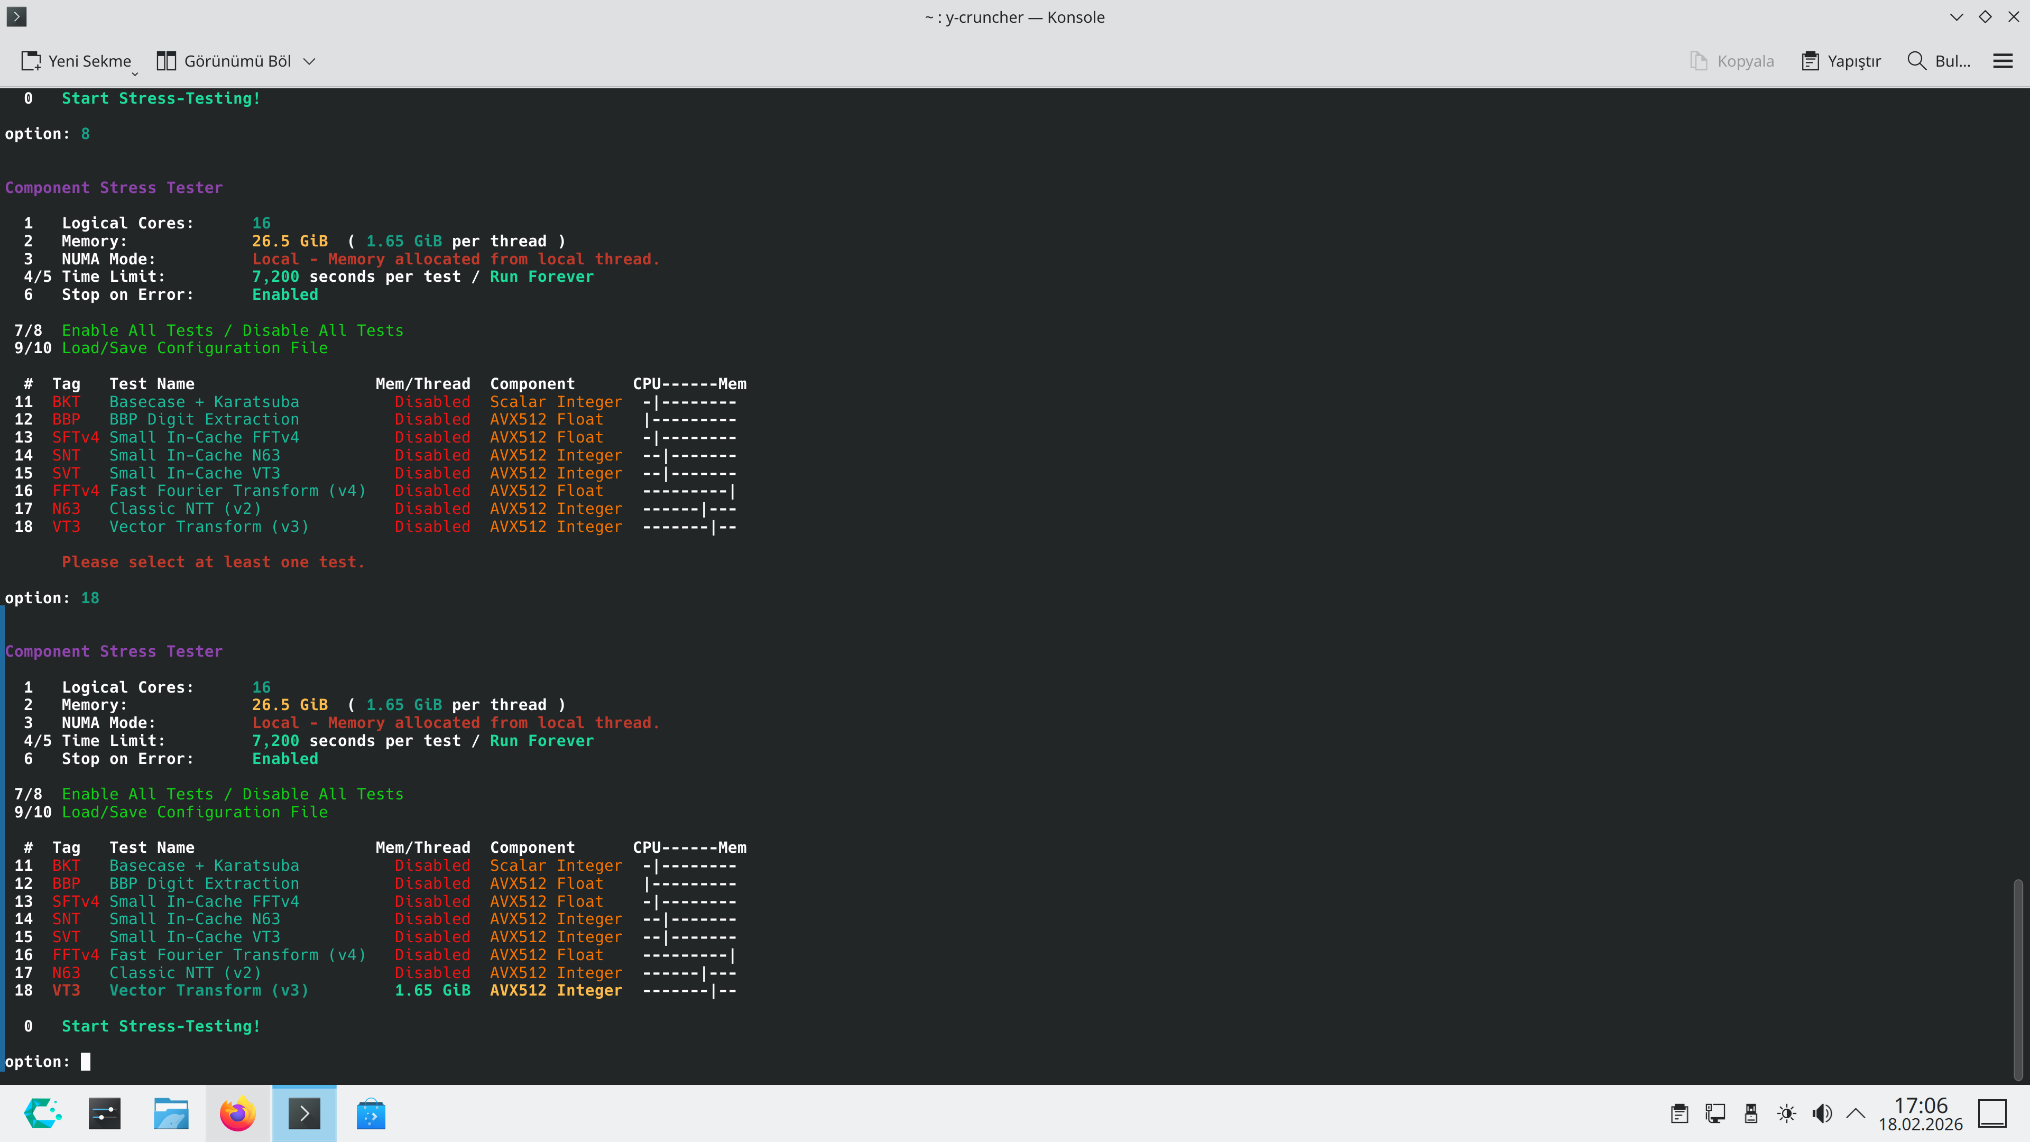
Task: Open the Konsole hamburger menu
Action: tap(2003, 61)
